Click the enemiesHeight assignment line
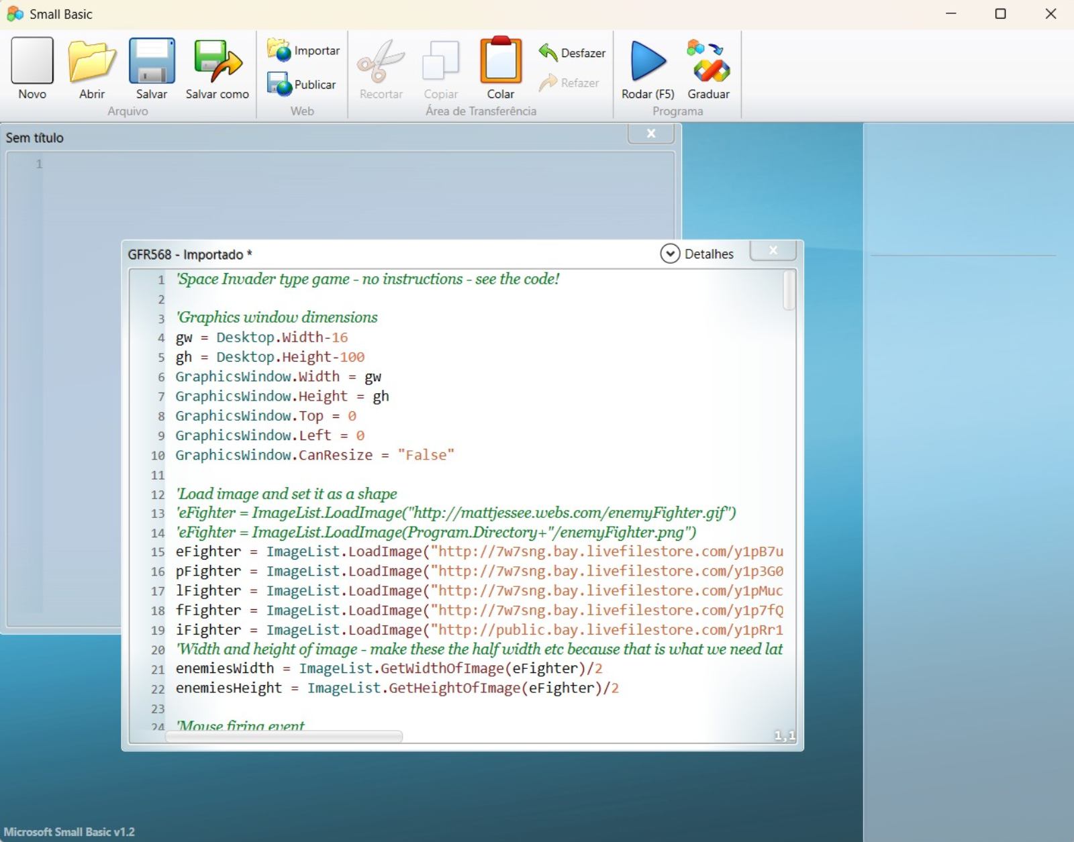Image resolution: width=1074 pixels, height=842 pixels. [397, 688]
